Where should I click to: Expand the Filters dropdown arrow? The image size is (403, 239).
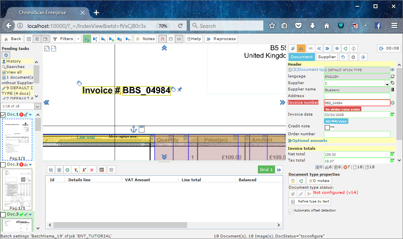[x=78, y=39]
